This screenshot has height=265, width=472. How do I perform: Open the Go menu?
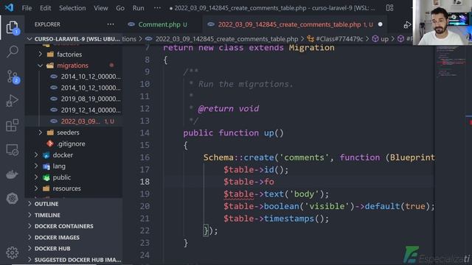(120, 8)
